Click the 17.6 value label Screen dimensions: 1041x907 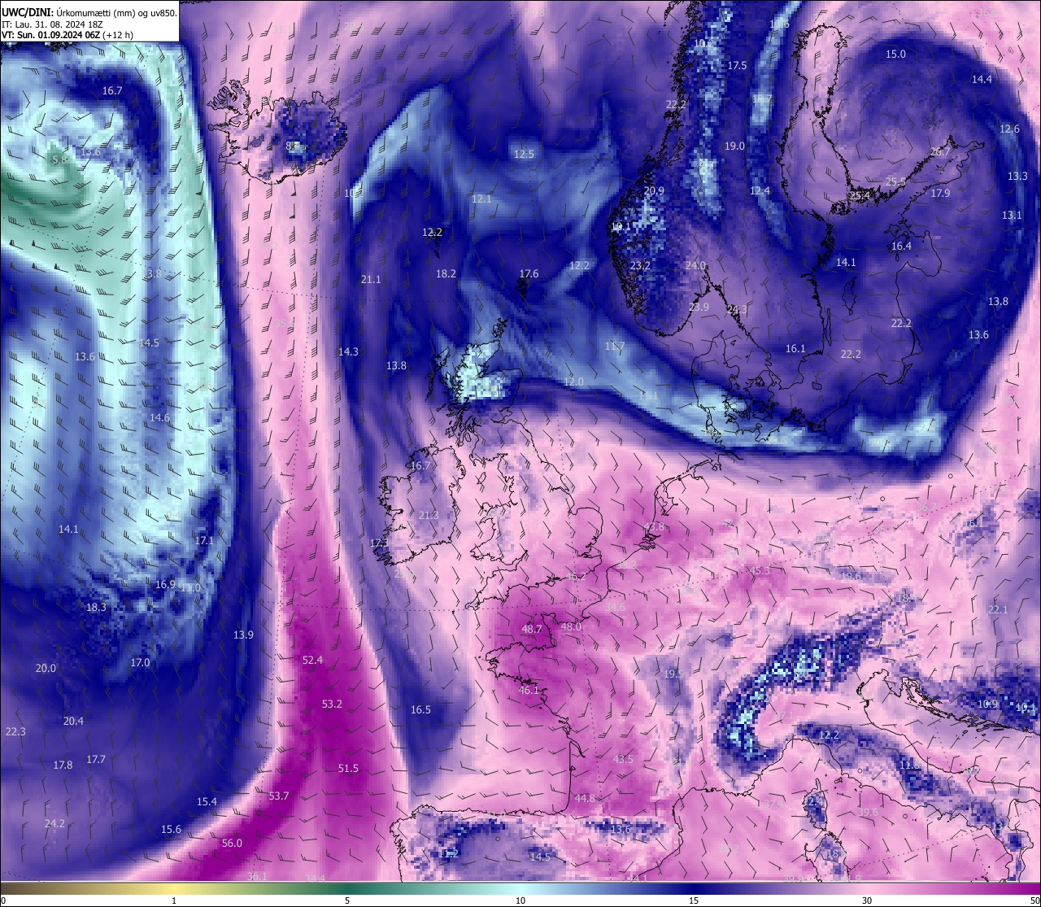click(x=529, y=273)
